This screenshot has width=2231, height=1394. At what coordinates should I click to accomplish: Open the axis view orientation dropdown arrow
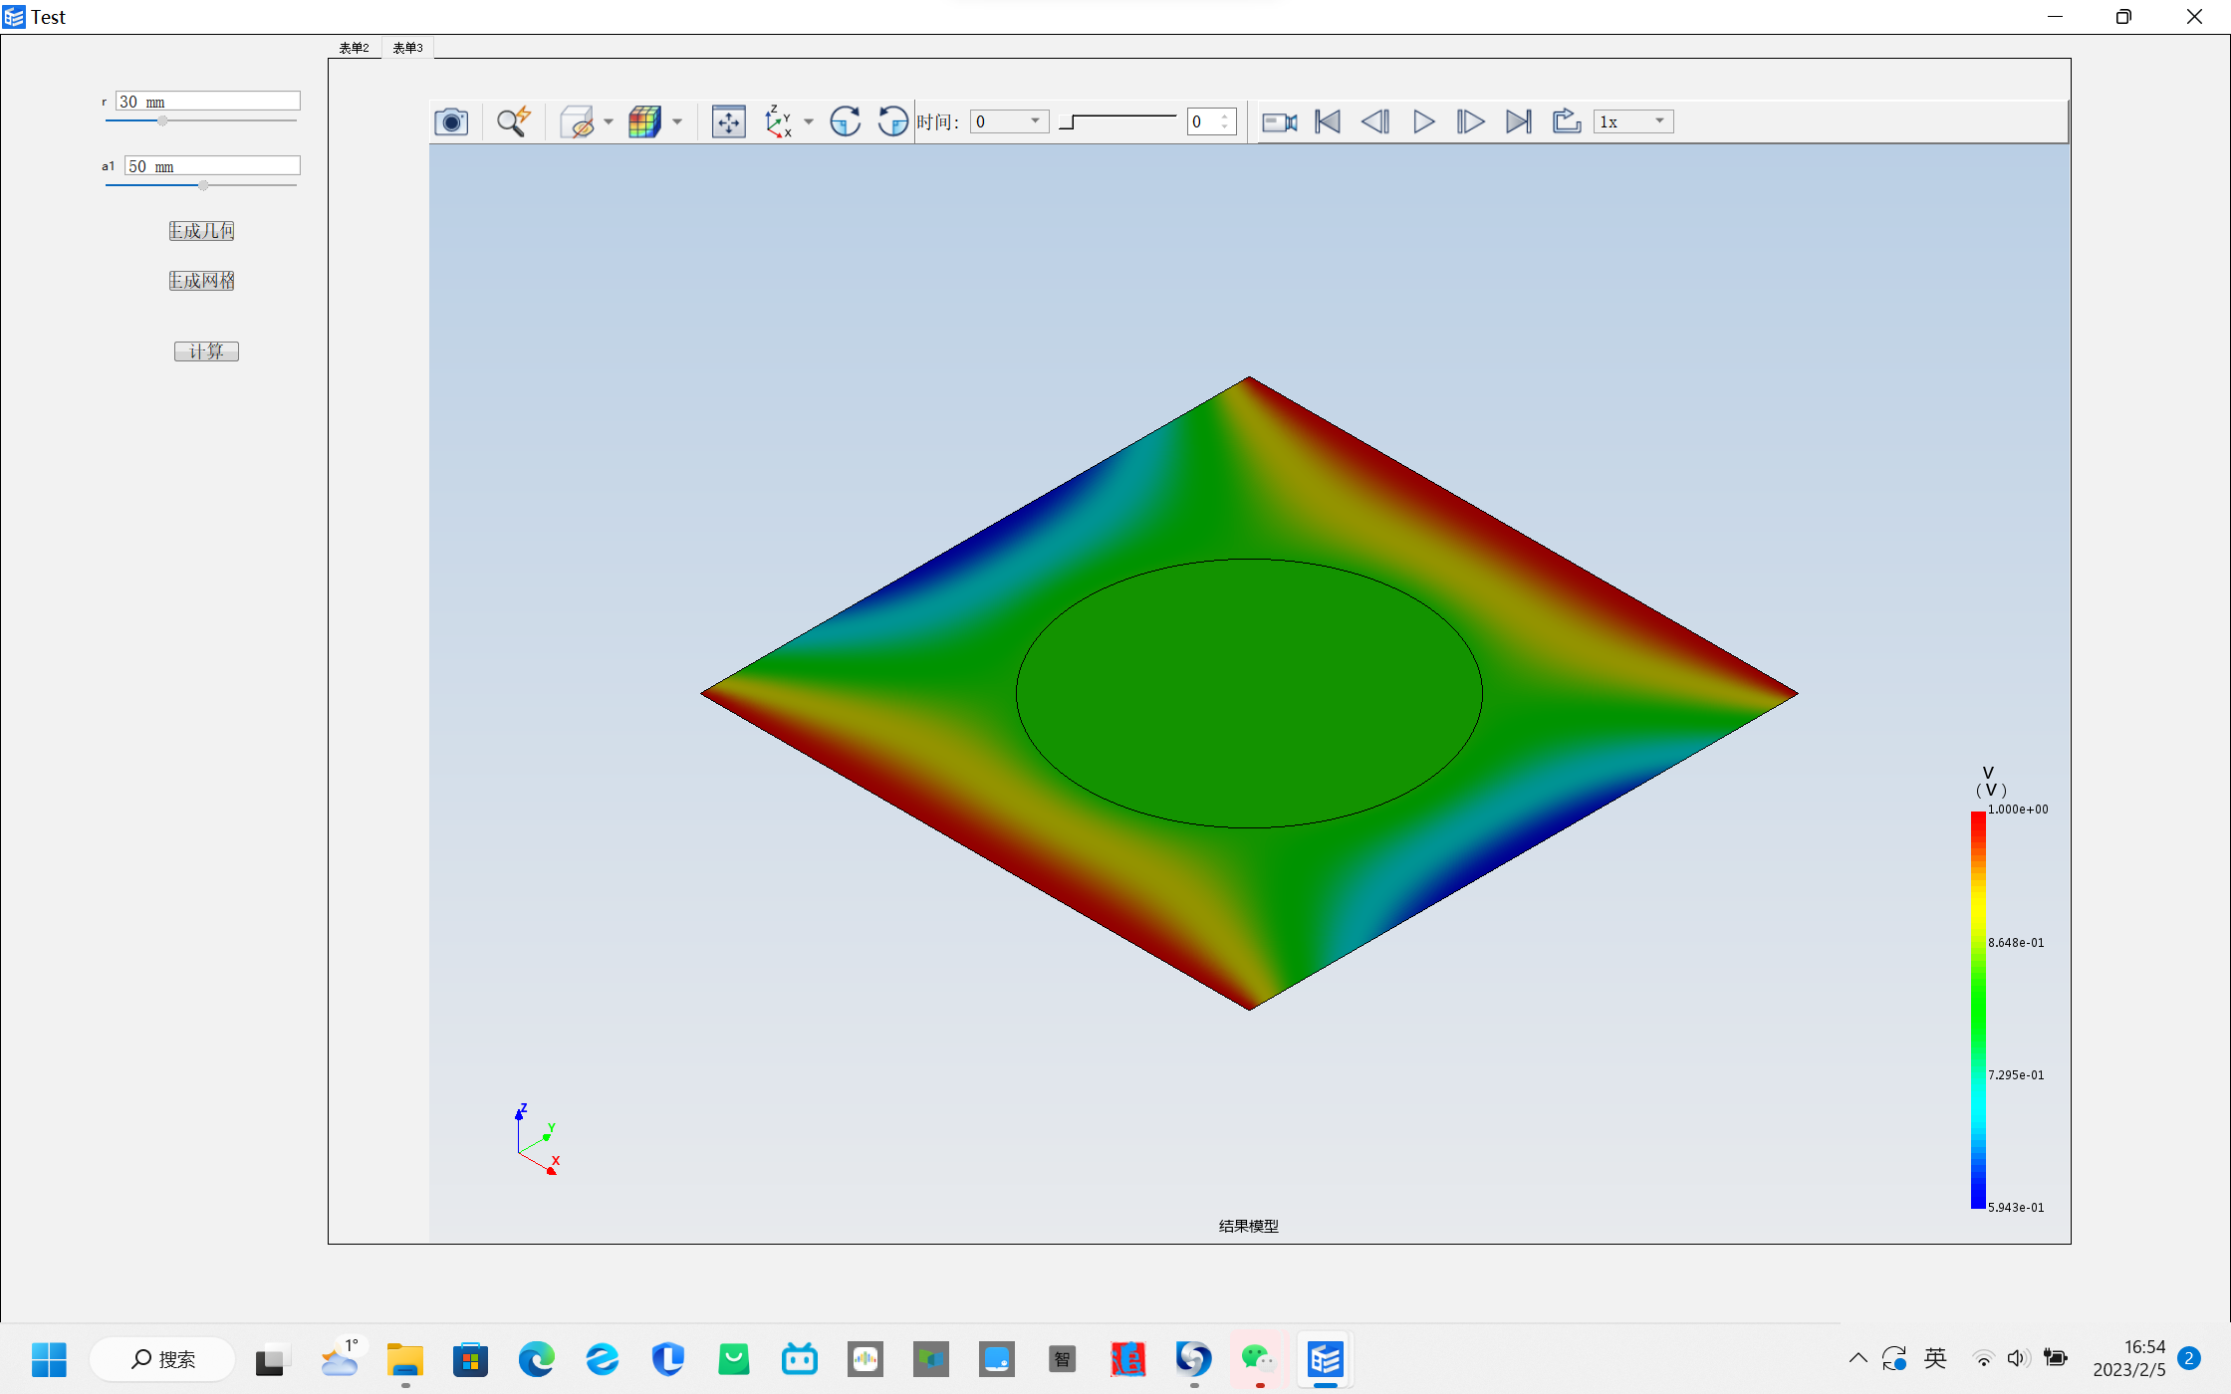(809, 121)
